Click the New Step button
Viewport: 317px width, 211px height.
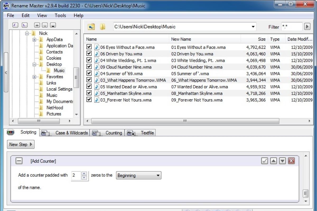click(21, 144)
